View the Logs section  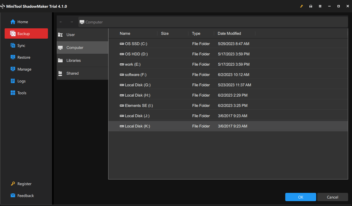pos(21,81)
